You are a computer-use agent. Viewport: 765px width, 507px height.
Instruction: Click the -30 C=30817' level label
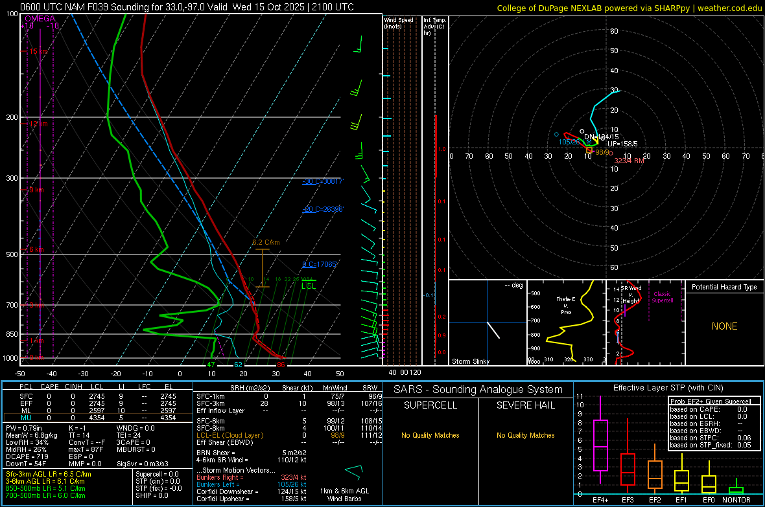point(323,181)
